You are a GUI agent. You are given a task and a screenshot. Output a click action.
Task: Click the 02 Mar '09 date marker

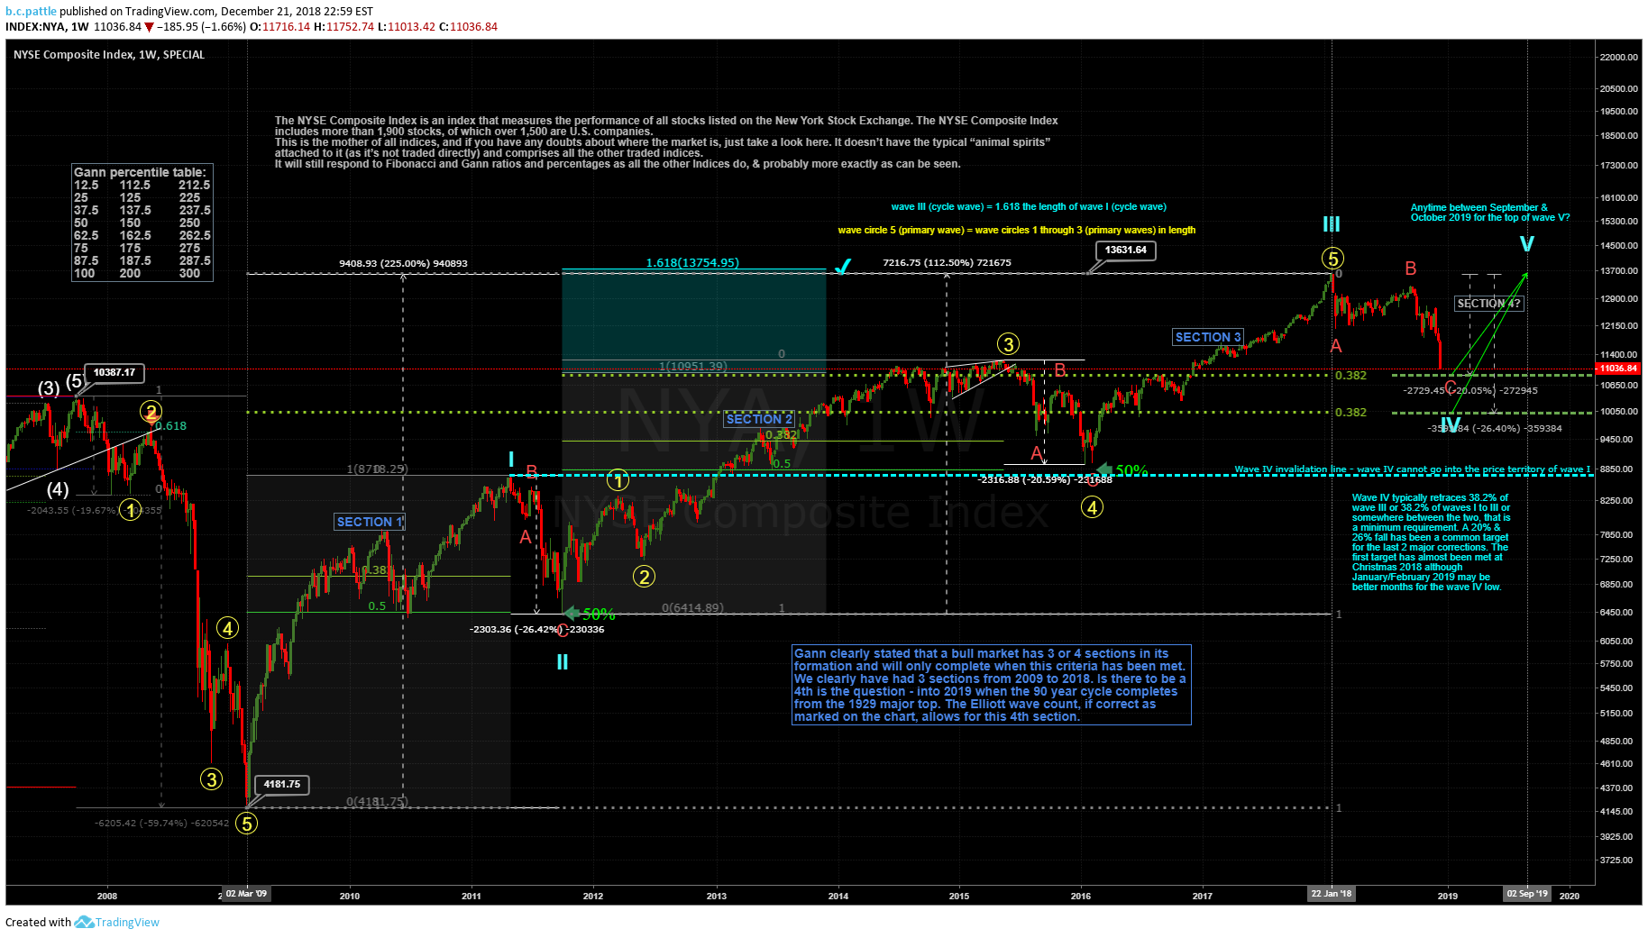tap(246, 894)
